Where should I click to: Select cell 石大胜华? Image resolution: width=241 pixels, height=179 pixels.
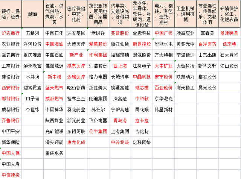229,55
